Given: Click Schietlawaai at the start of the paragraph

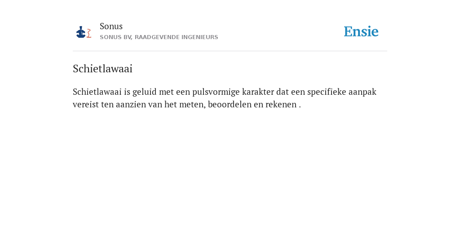Looking at the screenshot, I should coord(97,92).
